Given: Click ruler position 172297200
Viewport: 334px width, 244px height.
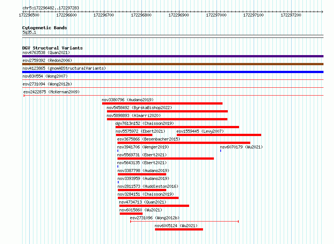Looking at the screenshot, I should (x=291, y=15).
